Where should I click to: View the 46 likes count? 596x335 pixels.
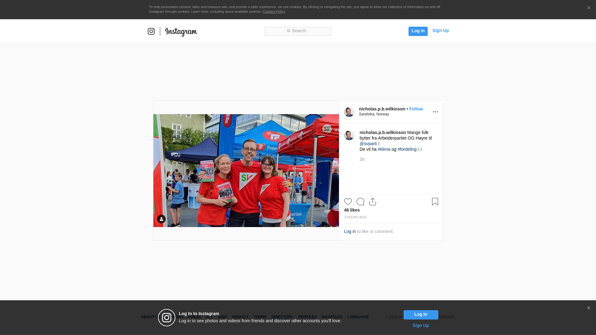tap(352, 210)
